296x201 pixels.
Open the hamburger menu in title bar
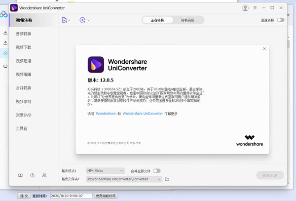256,8
